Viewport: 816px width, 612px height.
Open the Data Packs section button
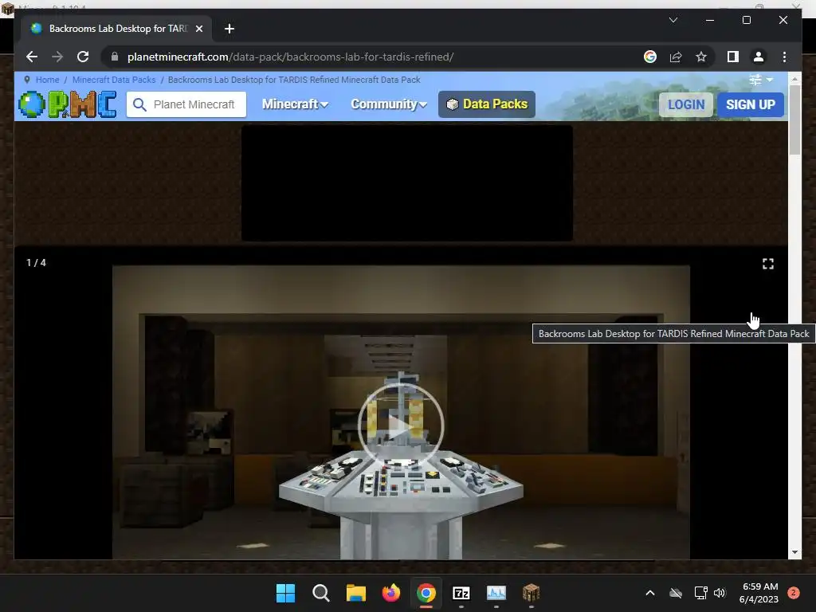click(487, 104)
